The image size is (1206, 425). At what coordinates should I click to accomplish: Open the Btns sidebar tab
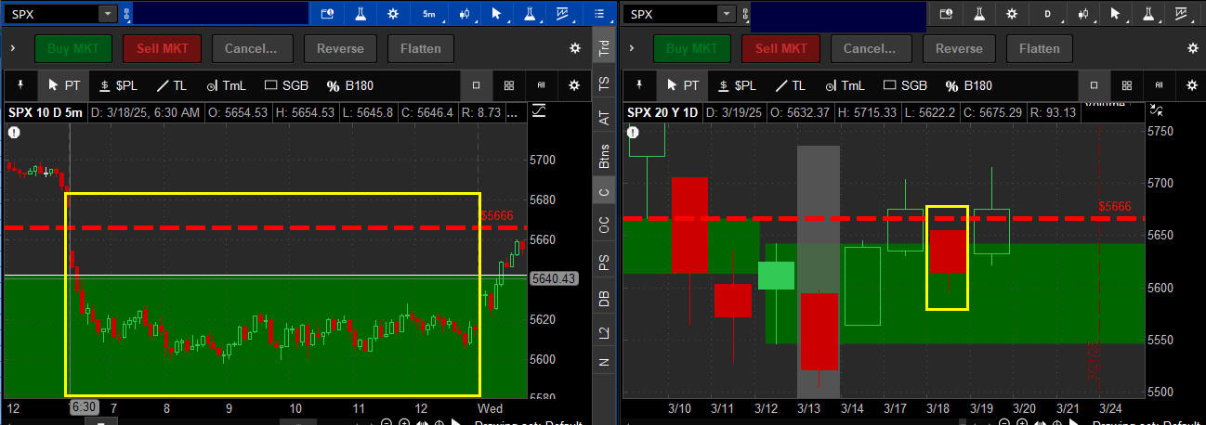pyautogui.click(x=604, y=156)
